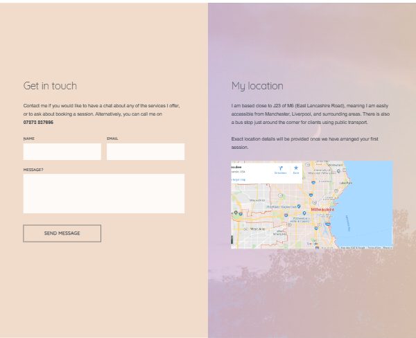Click the Lake Michigan water area
The image size is (416, 338).
[367, 201]
